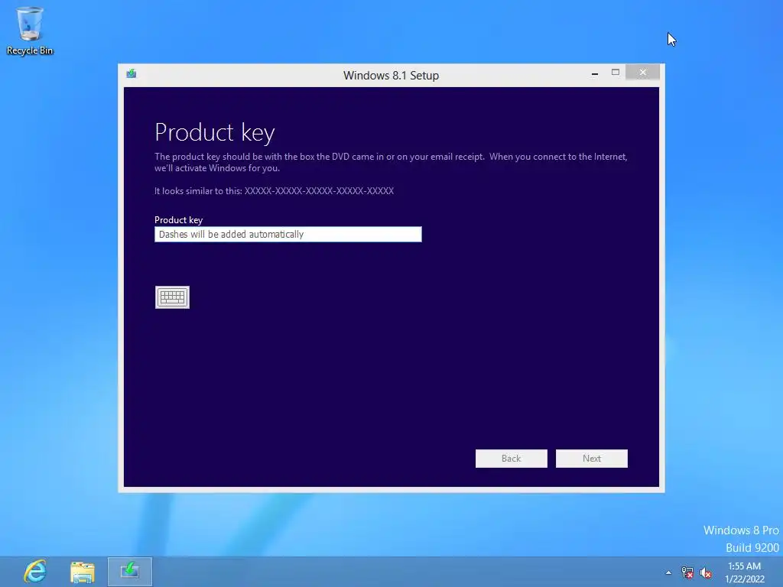
Task: Maximize the Windows 8.1 Setup window
Action: [x=616, y=73]
